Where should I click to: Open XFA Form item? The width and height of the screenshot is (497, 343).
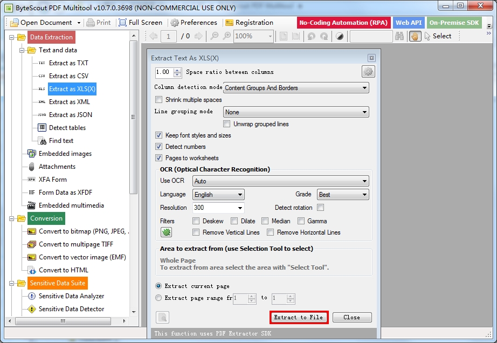(53, 180)
